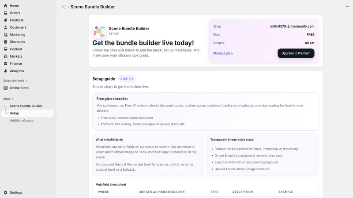This screenshot has height=198, width=353.
Task: Click the Home icon in the sidebar
Action: (x=6, y=6)
